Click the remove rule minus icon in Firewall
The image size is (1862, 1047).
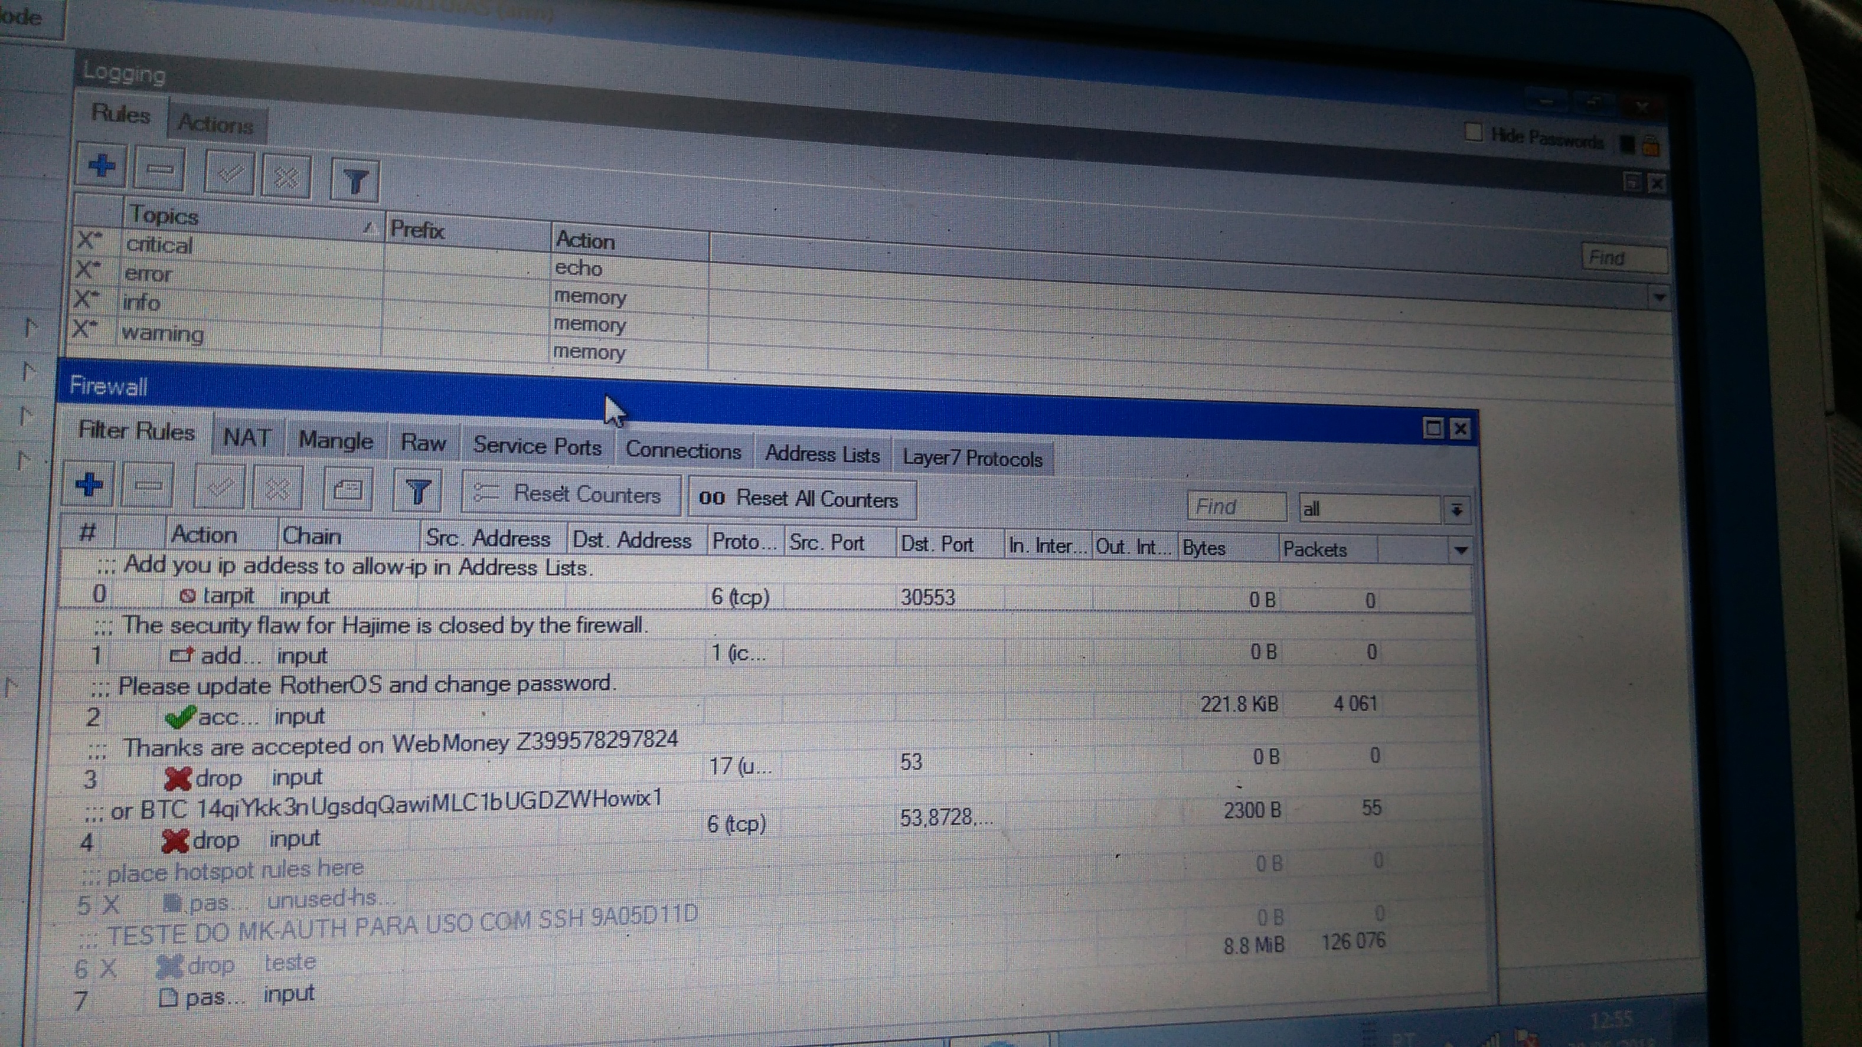(x=148, y=486)
